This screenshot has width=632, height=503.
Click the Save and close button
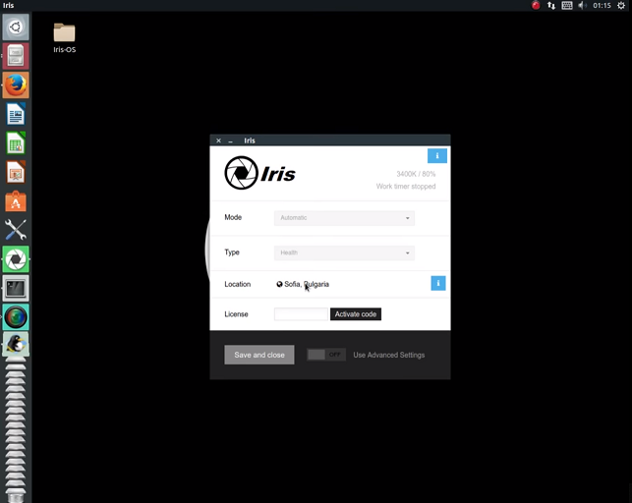(x=259, y=355)
